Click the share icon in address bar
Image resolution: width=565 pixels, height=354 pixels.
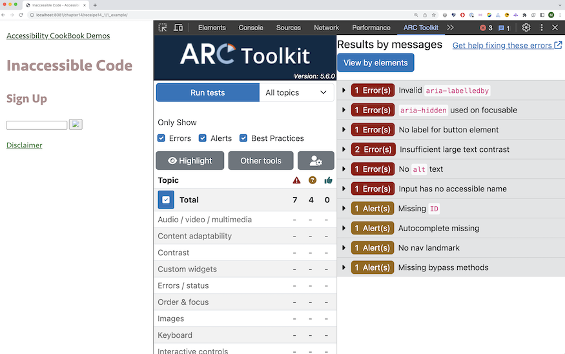tap(425, 15)
